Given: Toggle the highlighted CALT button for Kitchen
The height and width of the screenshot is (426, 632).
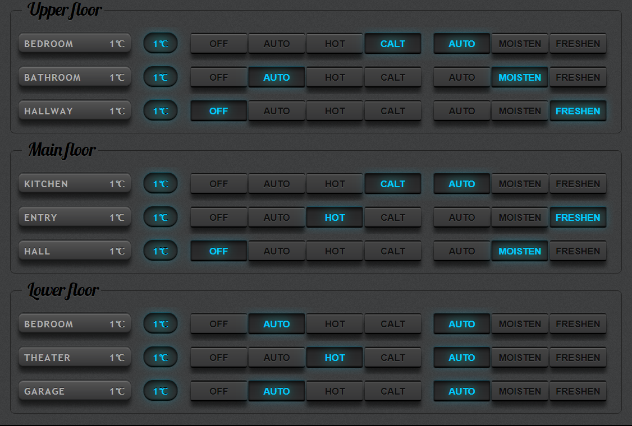Looking at the screenshot, I should 392,184.
